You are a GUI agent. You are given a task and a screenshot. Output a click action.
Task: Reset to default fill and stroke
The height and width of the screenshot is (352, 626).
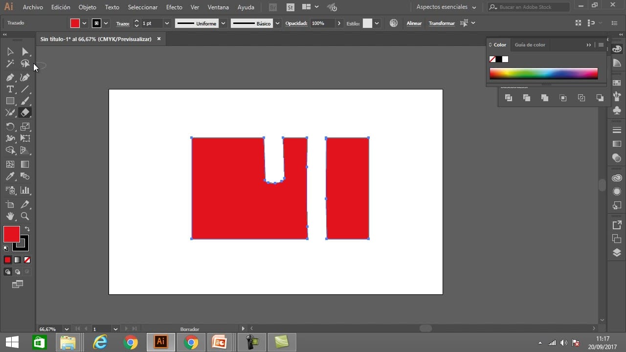point(6,248)
